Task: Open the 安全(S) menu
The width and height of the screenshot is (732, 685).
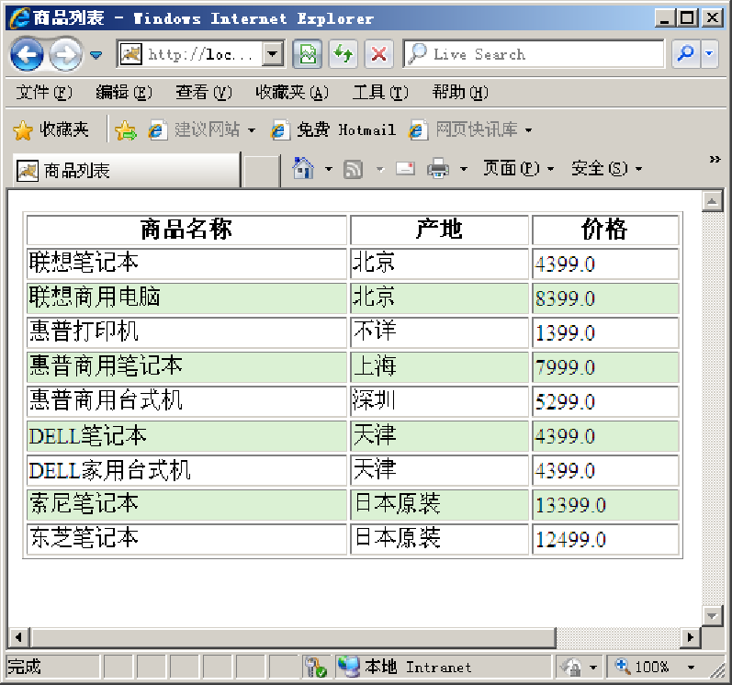Action: tap(606, 168)
